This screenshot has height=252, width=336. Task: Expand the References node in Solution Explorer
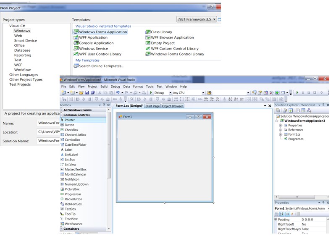click(280, 130)
